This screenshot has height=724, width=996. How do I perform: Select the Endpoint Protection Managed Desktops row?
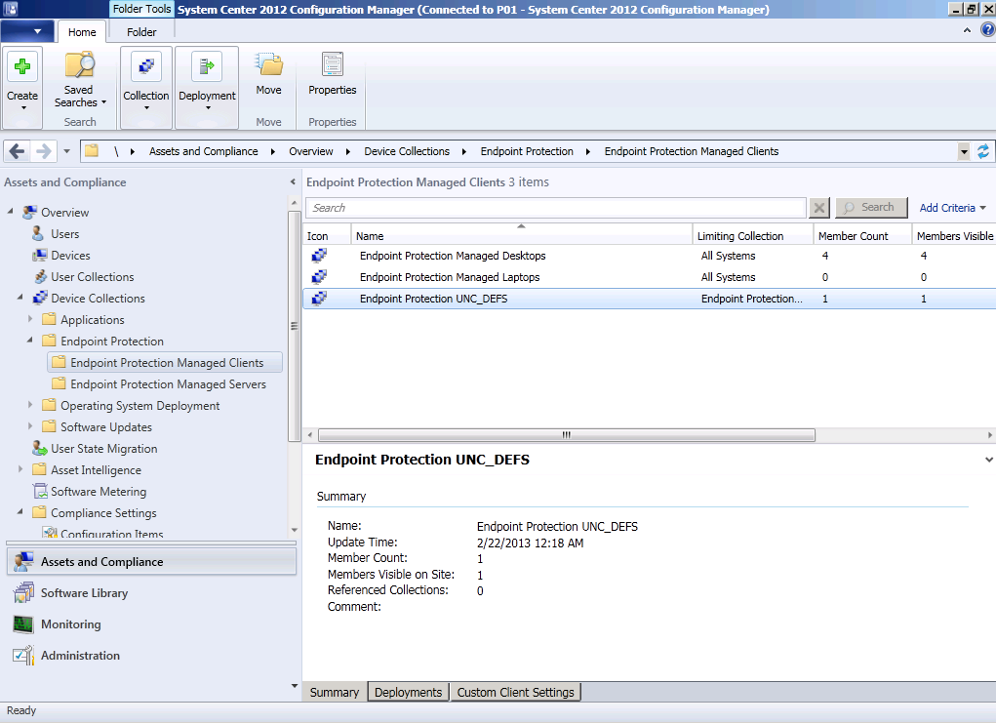(x=649, y=256)
